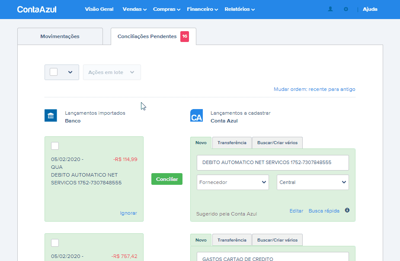Click the -R$ 114,99 amount

point(125,159)
